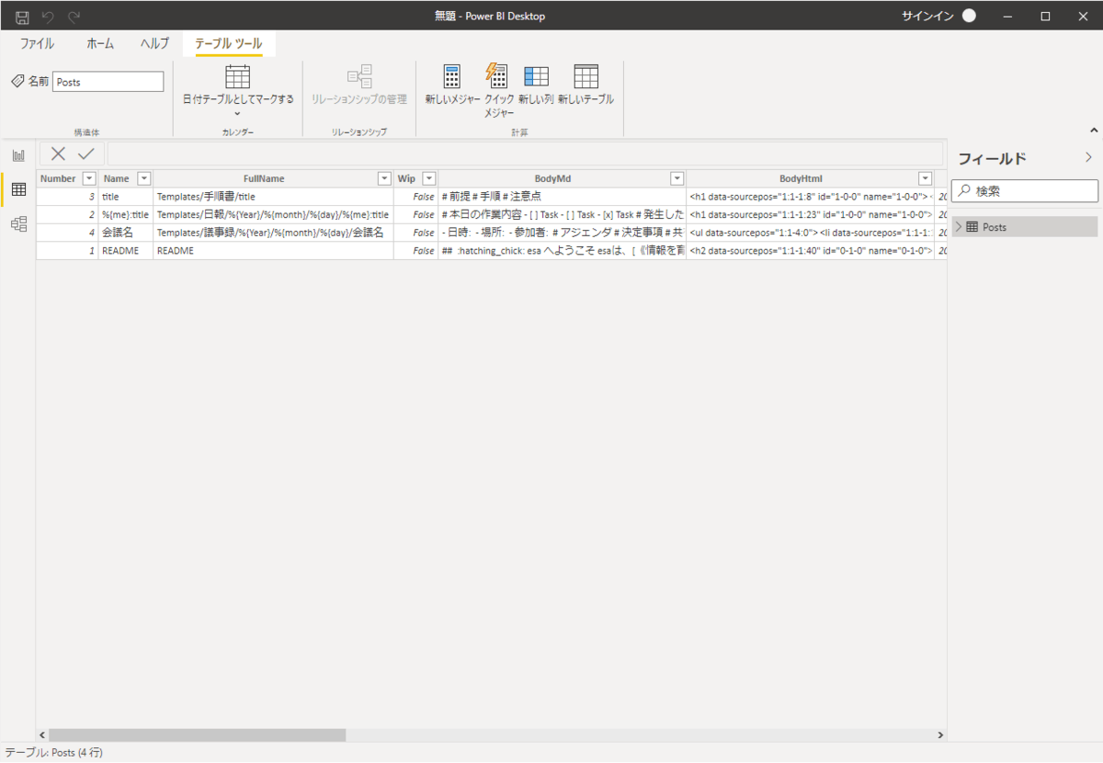Open Number column filter dropdown
Viewport: 1103px width, 763px height.
coord(89,178)
